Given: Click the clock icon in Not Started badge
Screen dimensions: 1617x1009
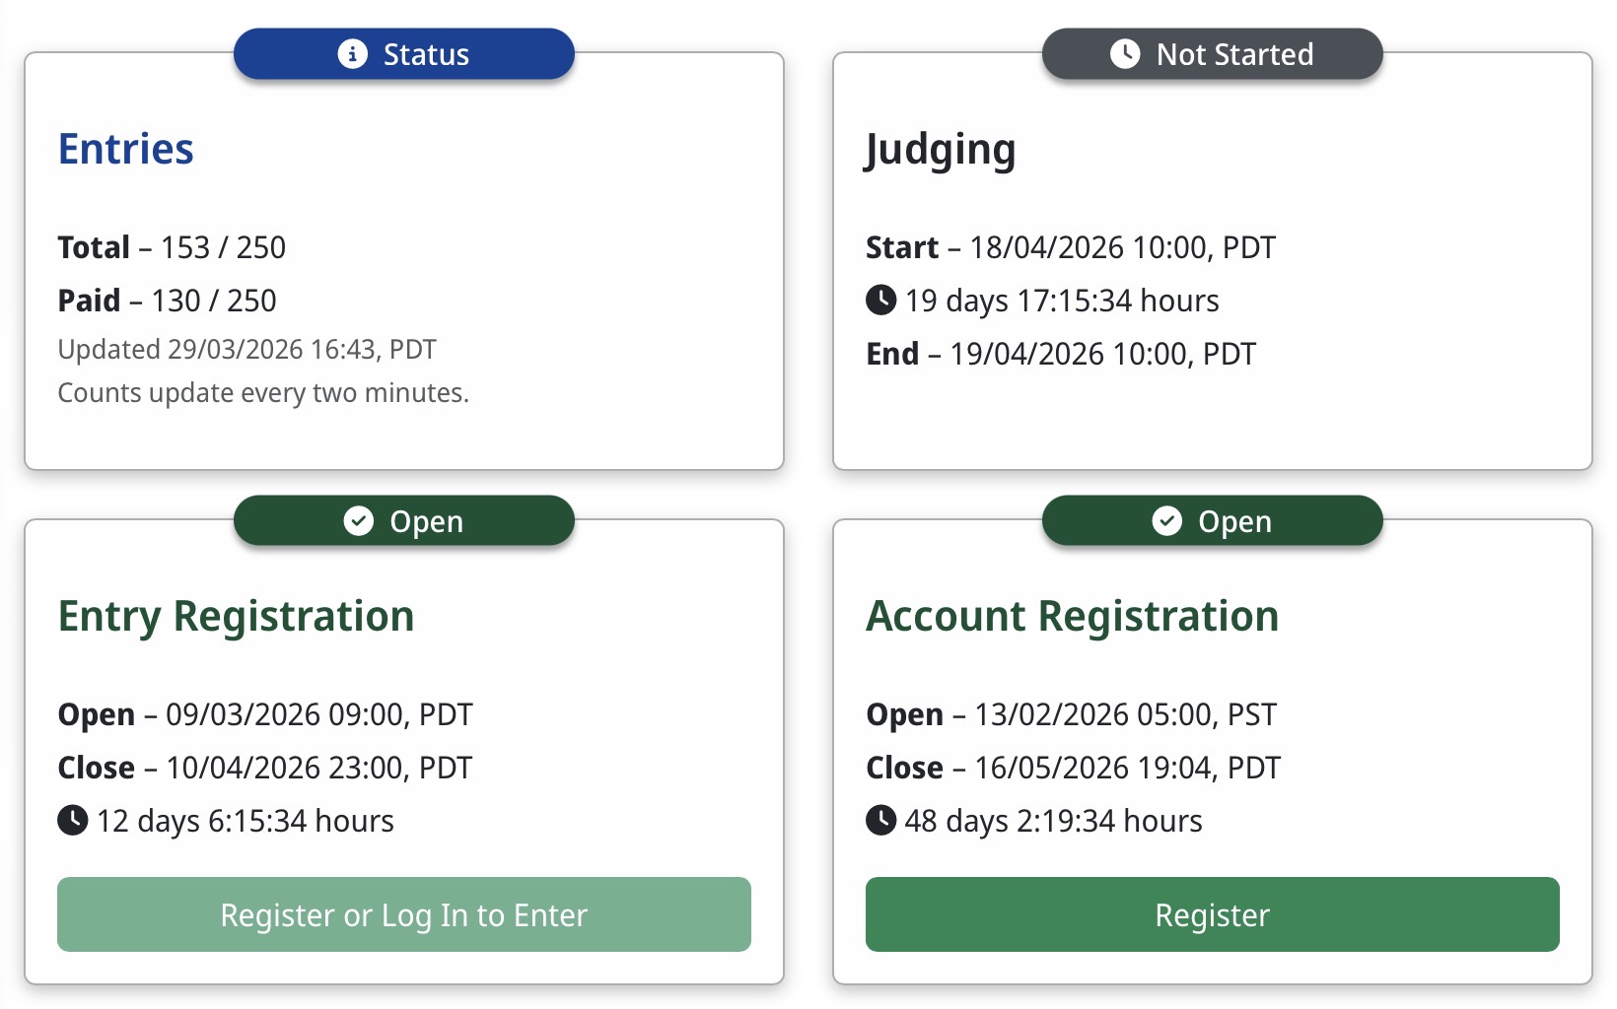Looking at the screenshot, I should click(1125, 53).
